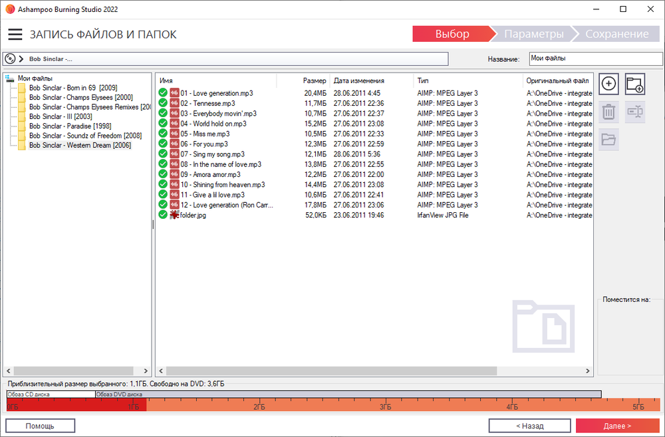Click the IrfanView JPG File type cell
This screenshot has height=437, width=665.
pyautogui.click(x=443, y=215)
